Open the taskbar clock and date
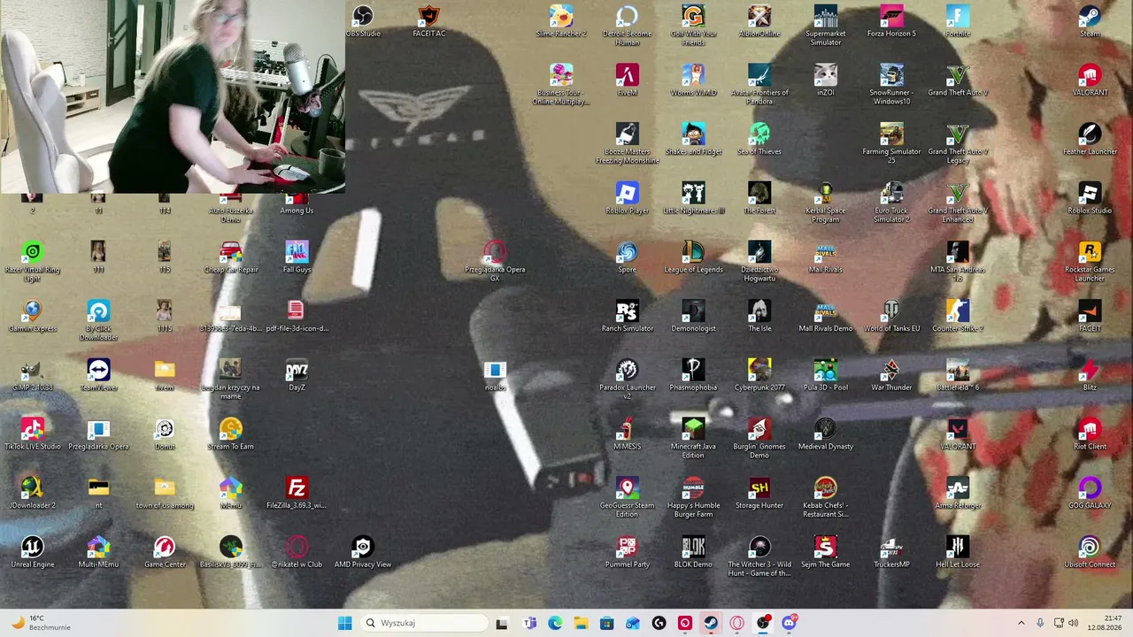 pos(1104,623)
